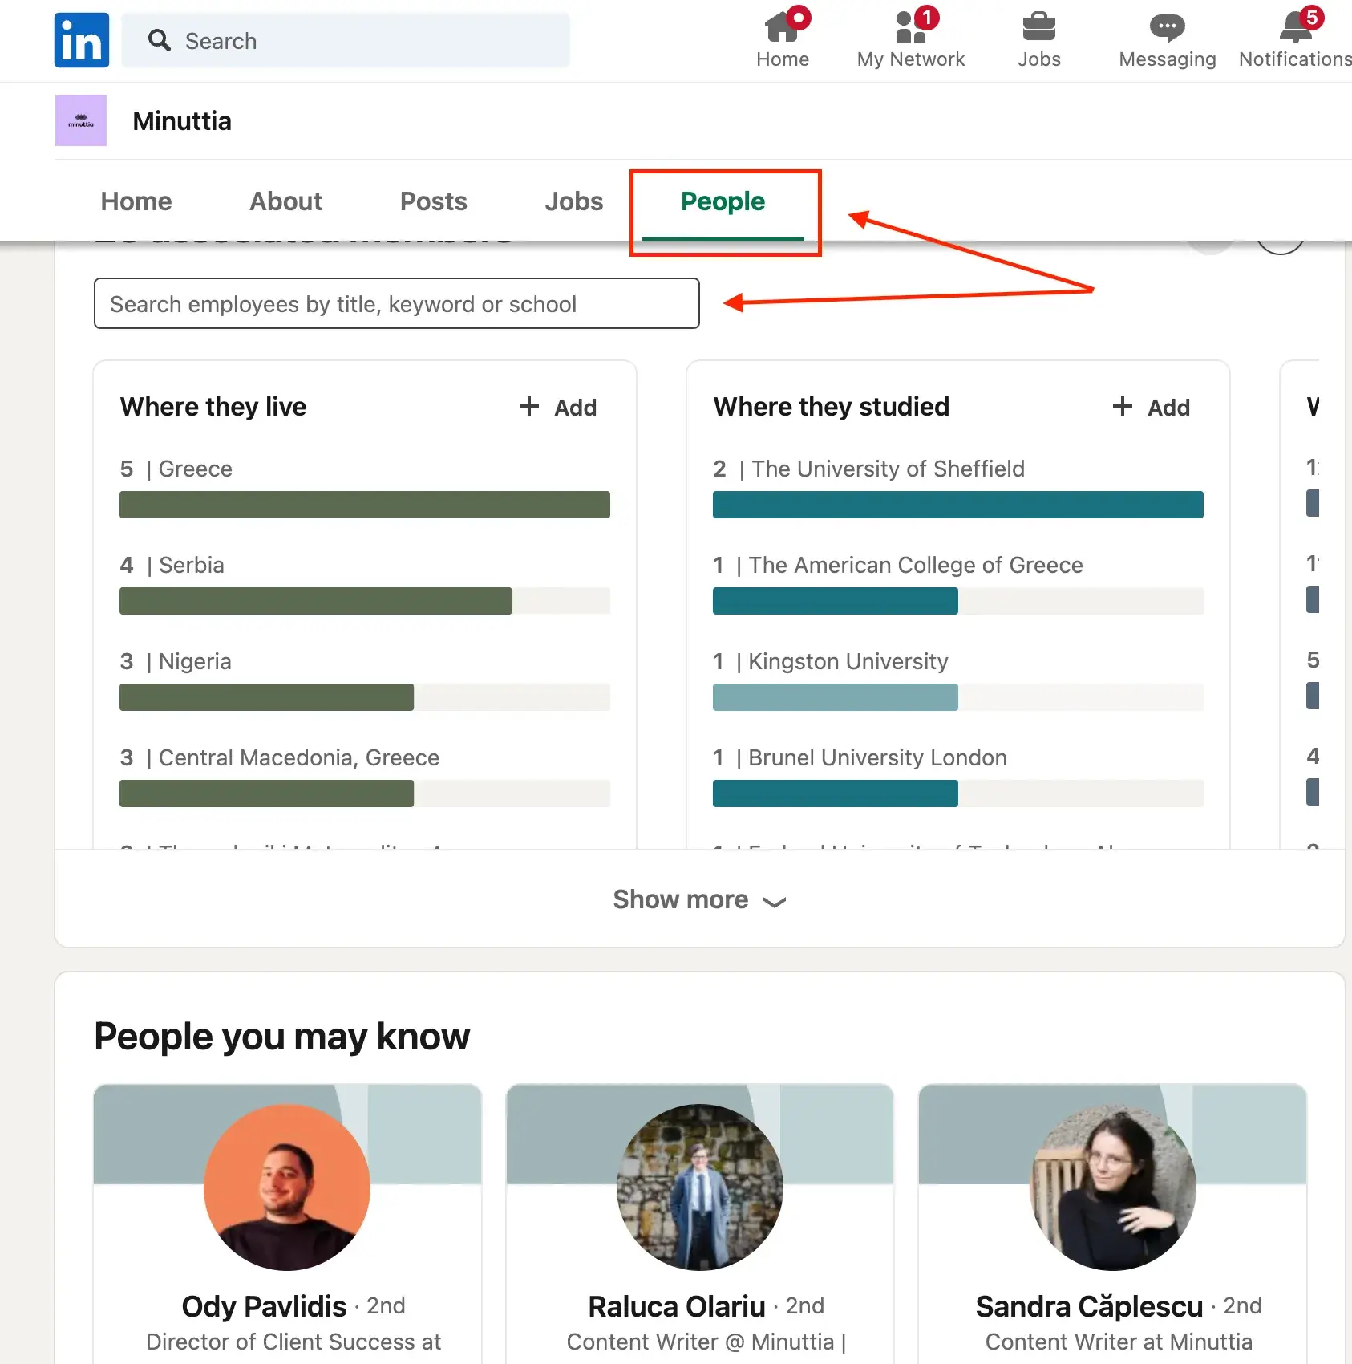Click the '5 | Greece' label
The height and width of the screenshot is (1364, 1352).
[176, 469]
